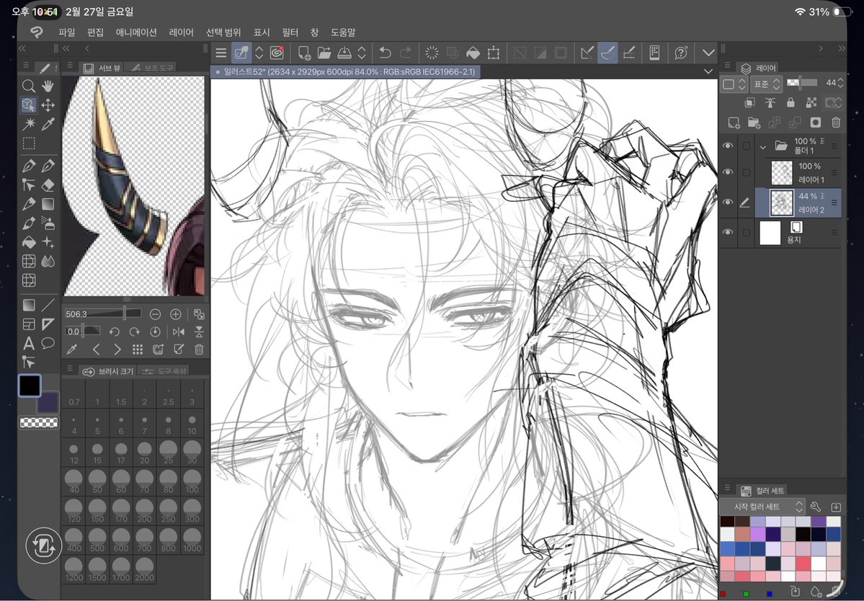Screen dimensions: 864x601
Task: Select the Eraser tool
Action: (x=48, y=185)
